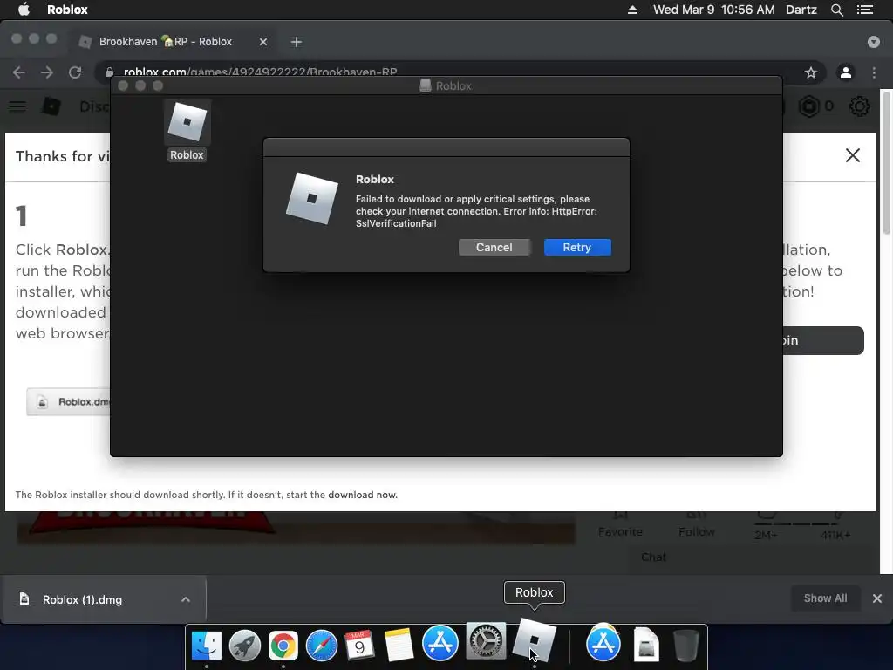Screen dimensions: 893x670
Task: Open a new Chrome tab
Action: click(x=297, y=42)
